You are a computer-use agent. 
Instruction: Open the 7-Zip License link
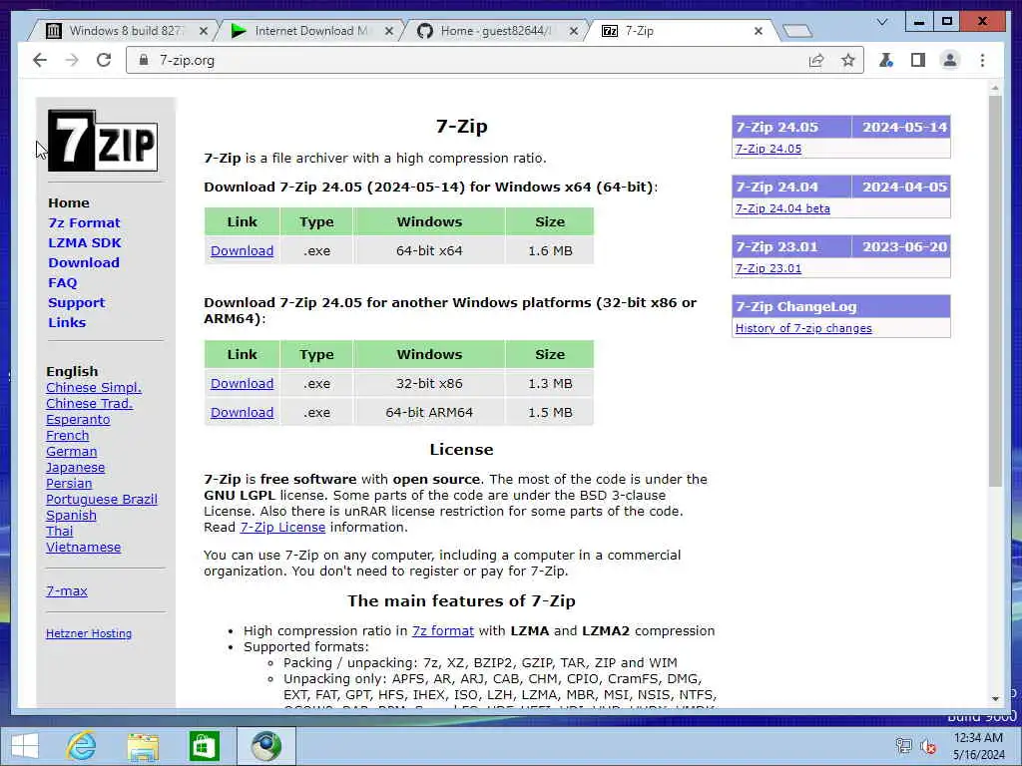282,528
